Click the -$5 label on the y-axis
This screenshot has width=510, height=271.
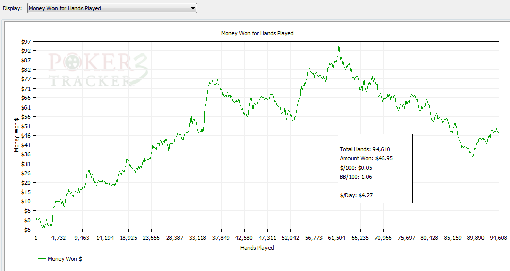[x=26, y=229]
